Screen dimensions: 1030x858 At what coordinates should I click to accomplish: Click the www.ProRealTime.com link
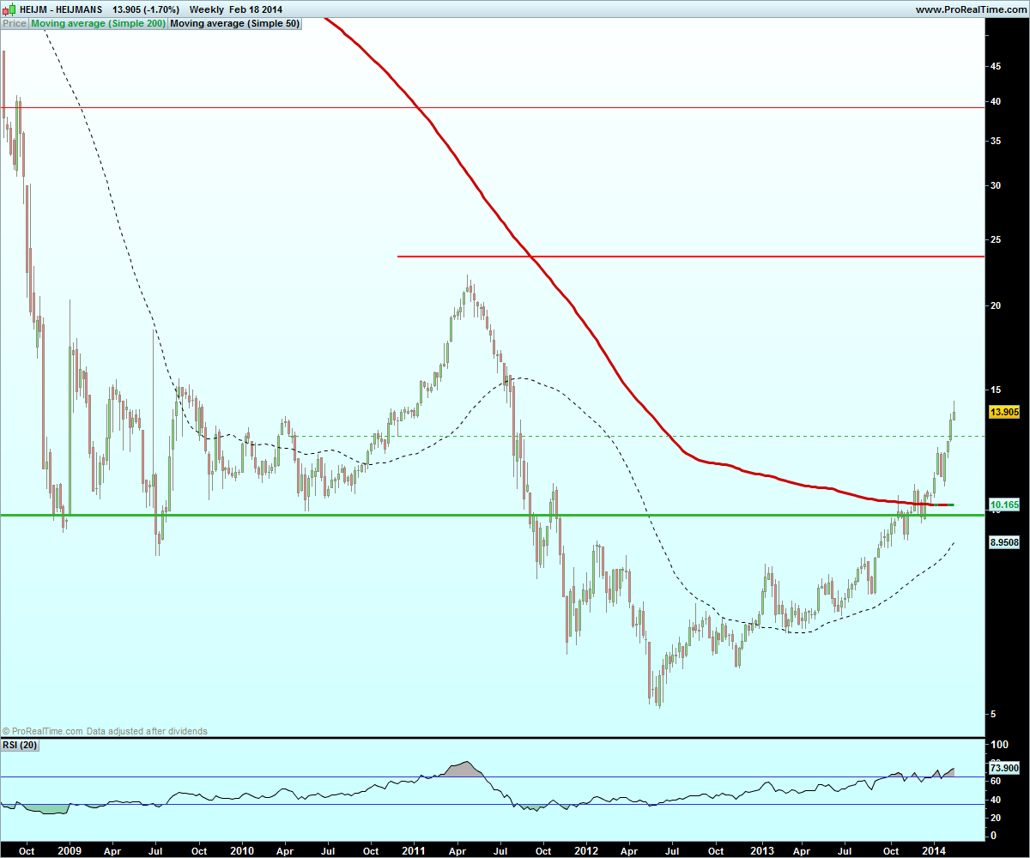[970, 9]
